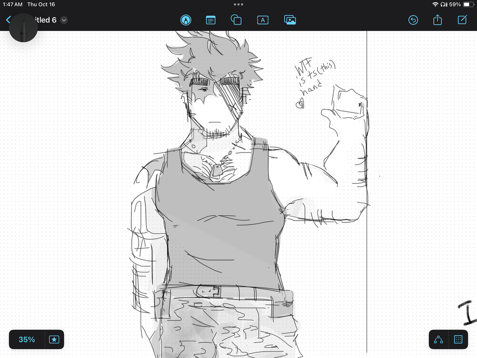
Task: Tap the three-dot multitasking menu
Action: click(239, 4)
